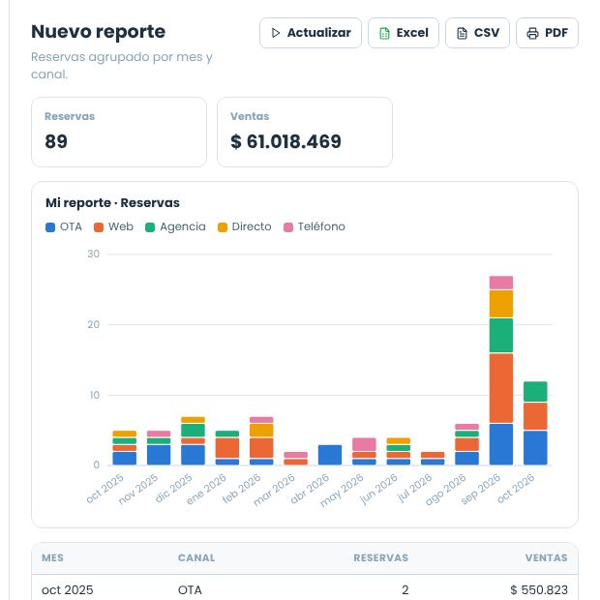Image resolution: width=600 pixels, height=600 pixels.
Task: Click the sep 2026 stacked bar
Action: pos(501,370)
